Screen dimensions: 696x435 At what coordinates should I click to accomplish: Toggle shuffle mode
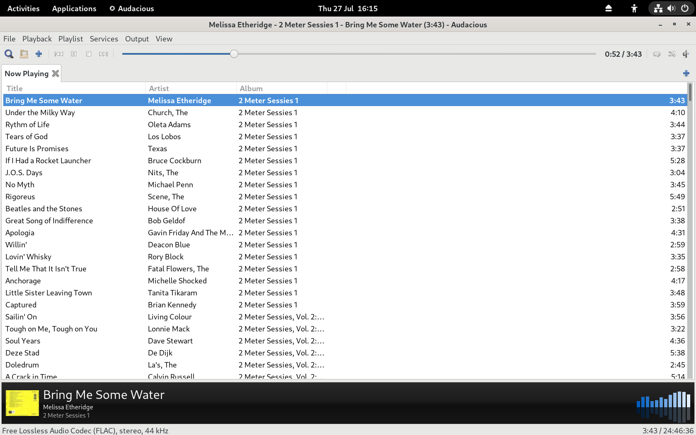[x=672, y=54]
